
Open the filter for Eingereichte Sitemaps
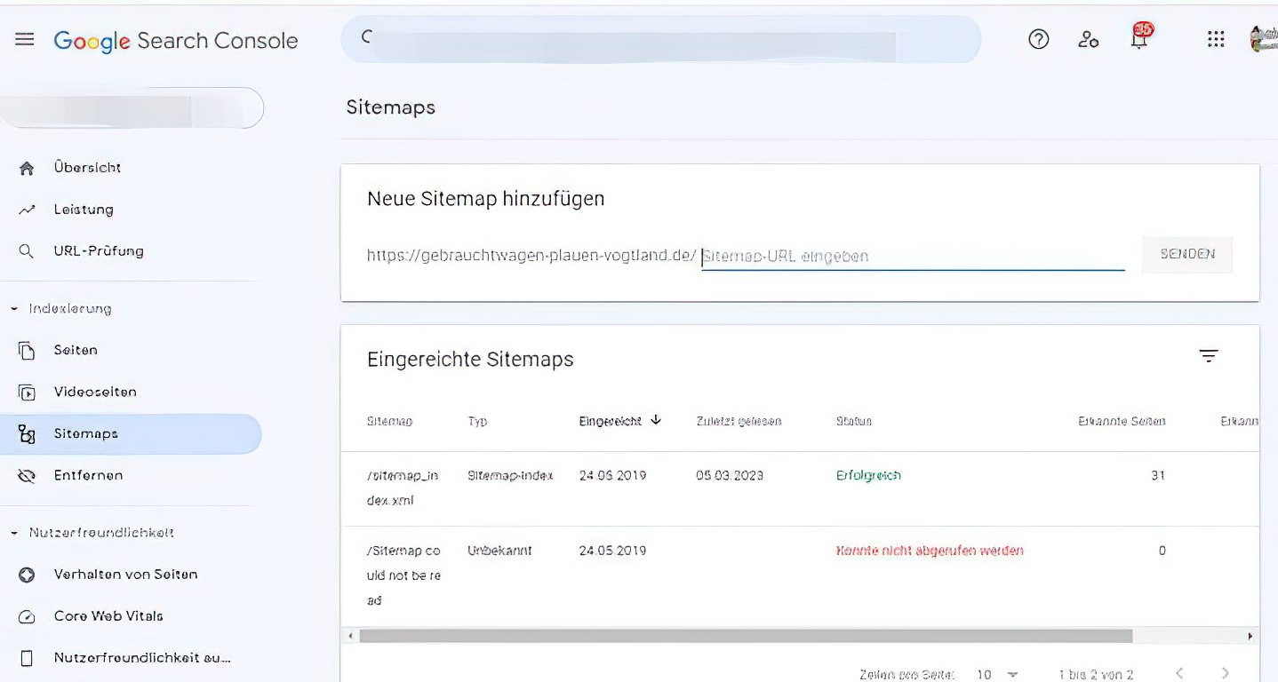pos(1209,354)
